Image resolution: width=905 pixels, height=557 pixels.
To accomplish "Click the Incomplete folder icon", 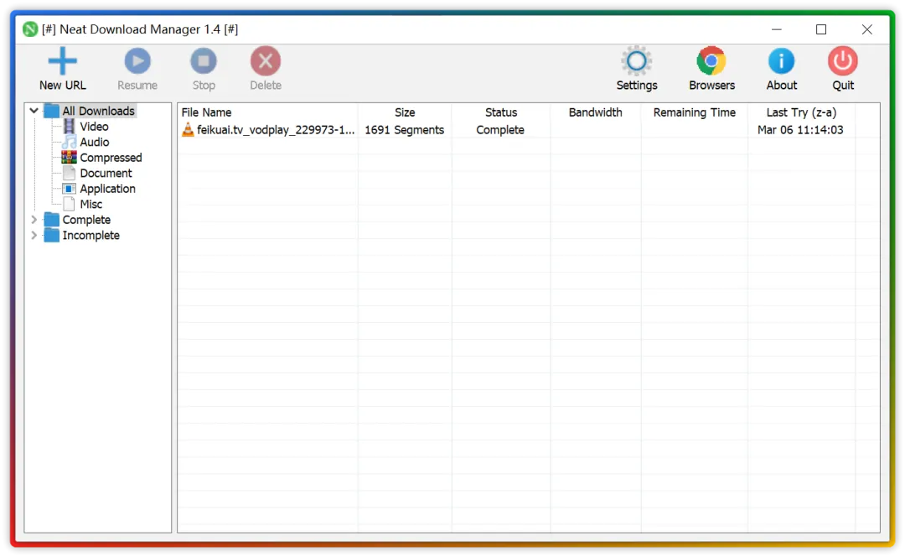I will tap(52, 235).
